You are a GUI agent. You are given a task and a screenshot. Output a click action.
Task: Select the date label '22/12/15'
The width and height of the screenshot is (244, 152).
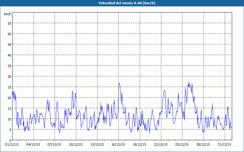click(161, 145)
